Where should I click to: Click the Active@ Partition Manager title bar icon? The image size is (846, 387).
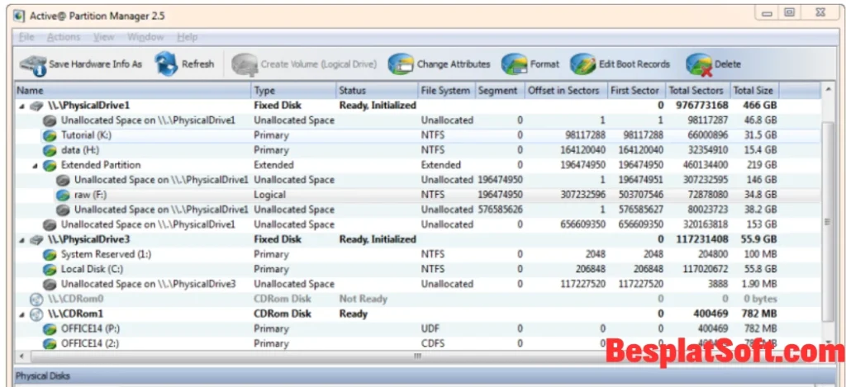pyautogui.click(x=19, y=16)
